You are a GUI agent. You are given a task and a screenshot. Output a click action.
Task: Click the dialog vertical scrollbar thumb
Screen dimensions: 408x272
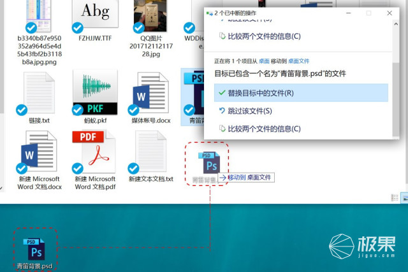(x=396, y=99)
